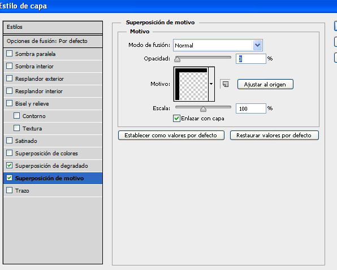Screen dimensions: 337x270
Task: Click the Escala percentage input field
Action: tap(251, 108)
